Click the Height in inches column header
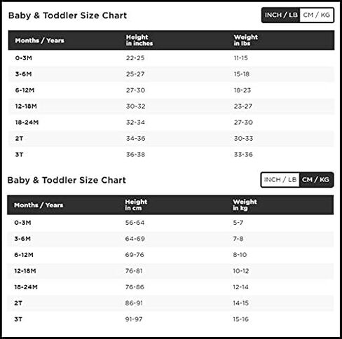 pyautogui.click(x=139, y=40)
